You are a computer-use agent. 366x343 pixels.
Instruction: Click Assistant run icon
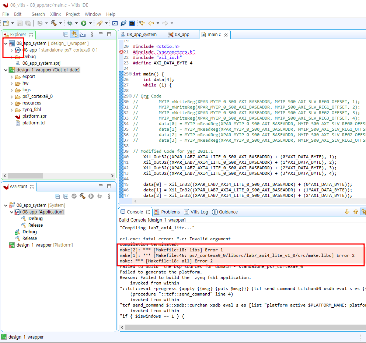91,196
